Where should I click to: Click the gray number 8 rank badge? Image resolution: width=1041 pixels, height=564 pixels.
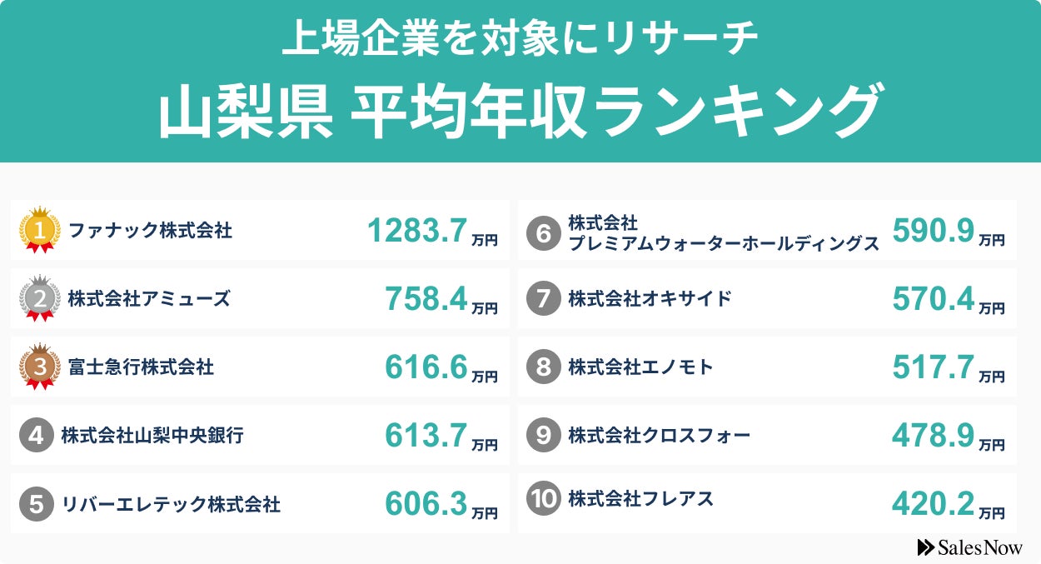coord(543,367)
